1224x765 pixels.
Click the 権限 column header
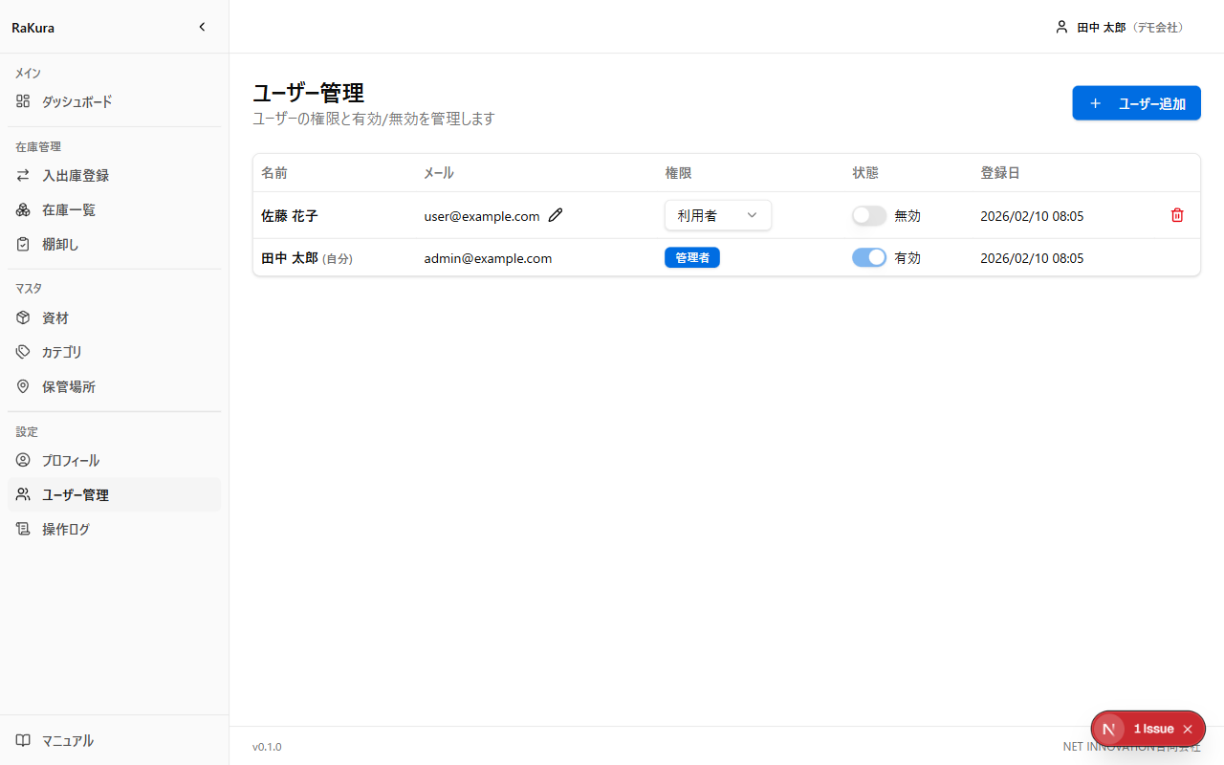pyautogui.click(x=678, y=173)
